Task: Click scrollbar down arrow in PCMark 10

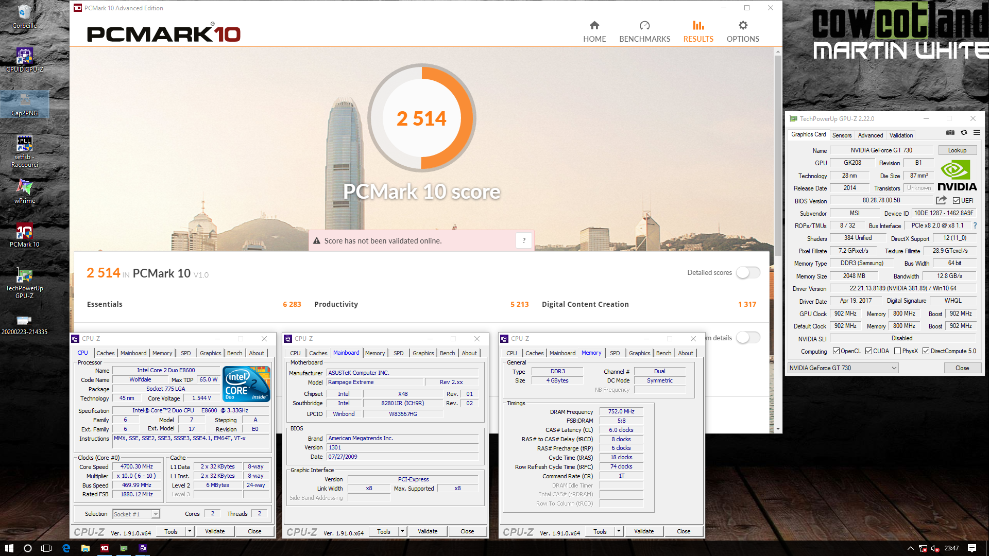Action: [x=778, y=428]
